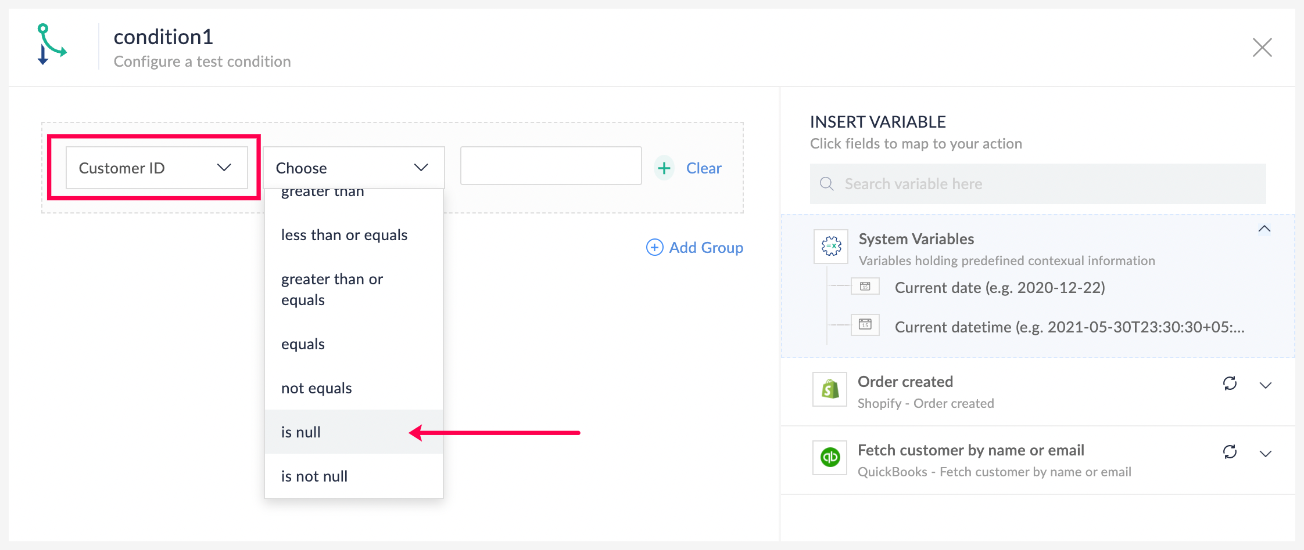The width and height of the screenshot is (1304, 550).
Task: Select 'is null' from operator list
Action: [301, 432]
